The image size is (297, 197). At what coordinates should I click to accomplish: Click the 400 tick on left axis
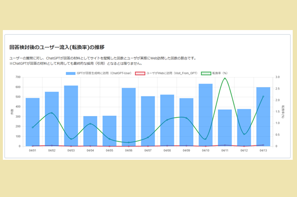coord(18,107)
